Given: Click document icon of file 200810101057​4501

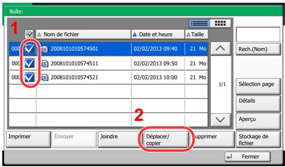Looking at the screenshot, I should (x=45, y=49).
